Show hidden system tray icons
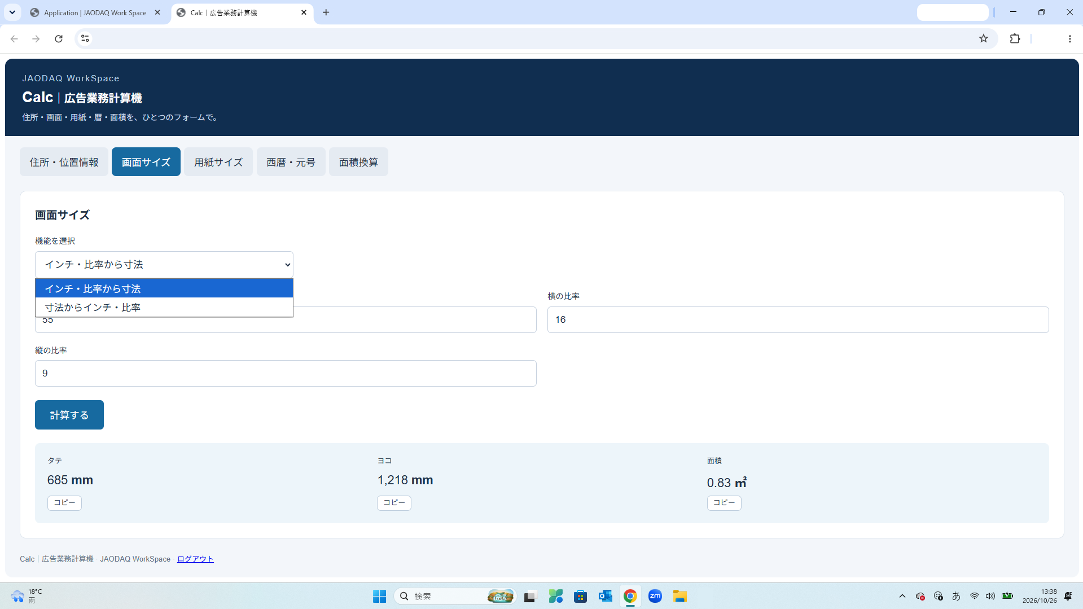 pyautogui.click(x=902, y=596)
